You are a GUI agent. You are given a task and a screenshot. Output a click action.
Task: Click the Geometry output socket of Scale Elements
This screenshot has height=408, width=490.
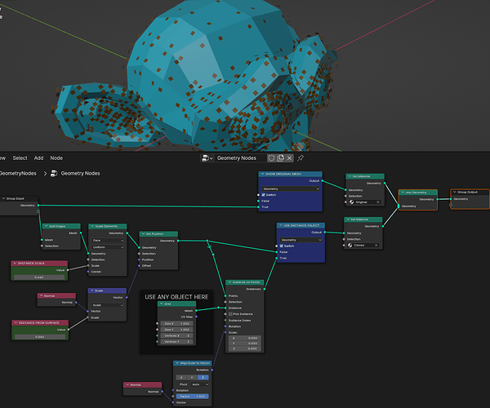coord(127,233)
